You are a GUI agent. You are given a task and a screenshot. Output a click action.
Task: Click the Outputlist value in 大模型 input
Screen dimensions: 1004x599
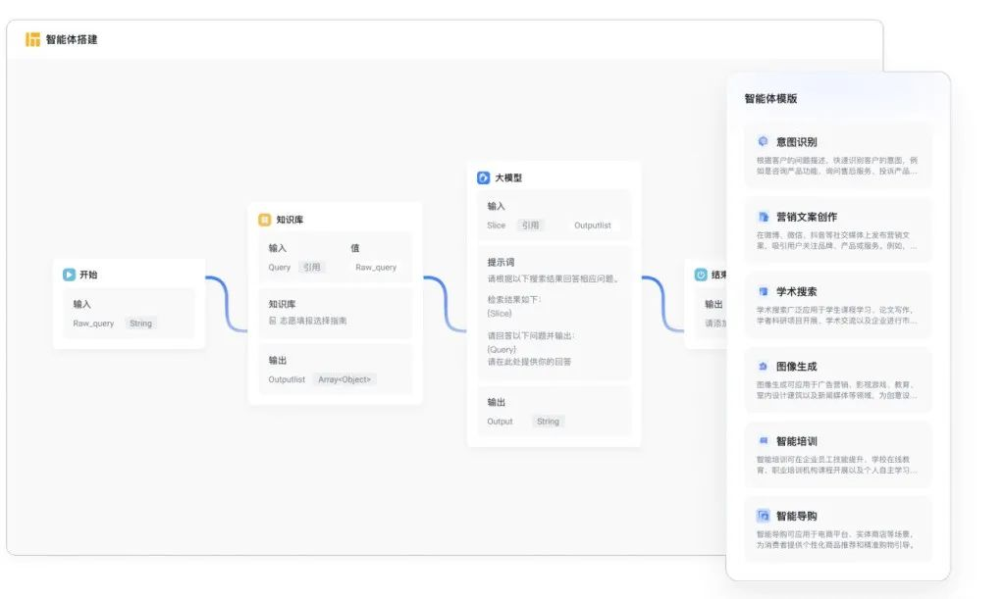coord(592,225)
